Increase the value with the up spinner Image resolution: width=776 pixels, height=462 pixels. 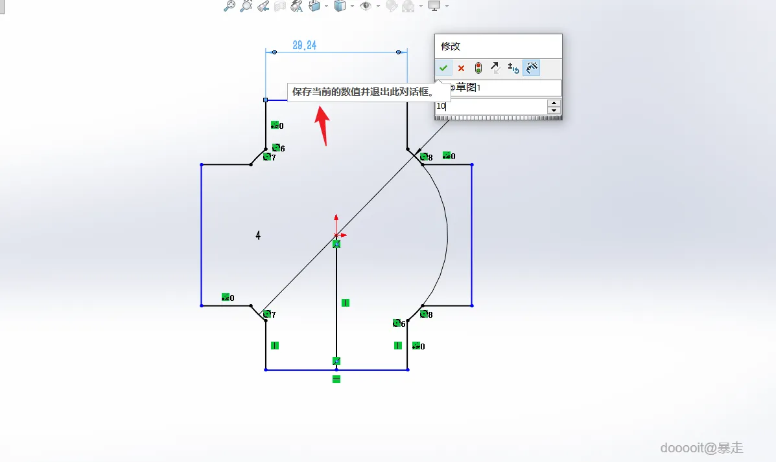[x=554, y=103]
